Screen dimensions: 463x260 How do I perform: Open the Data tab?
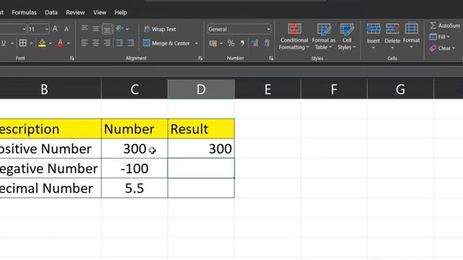pyautogui.click(x=51, y=12)
